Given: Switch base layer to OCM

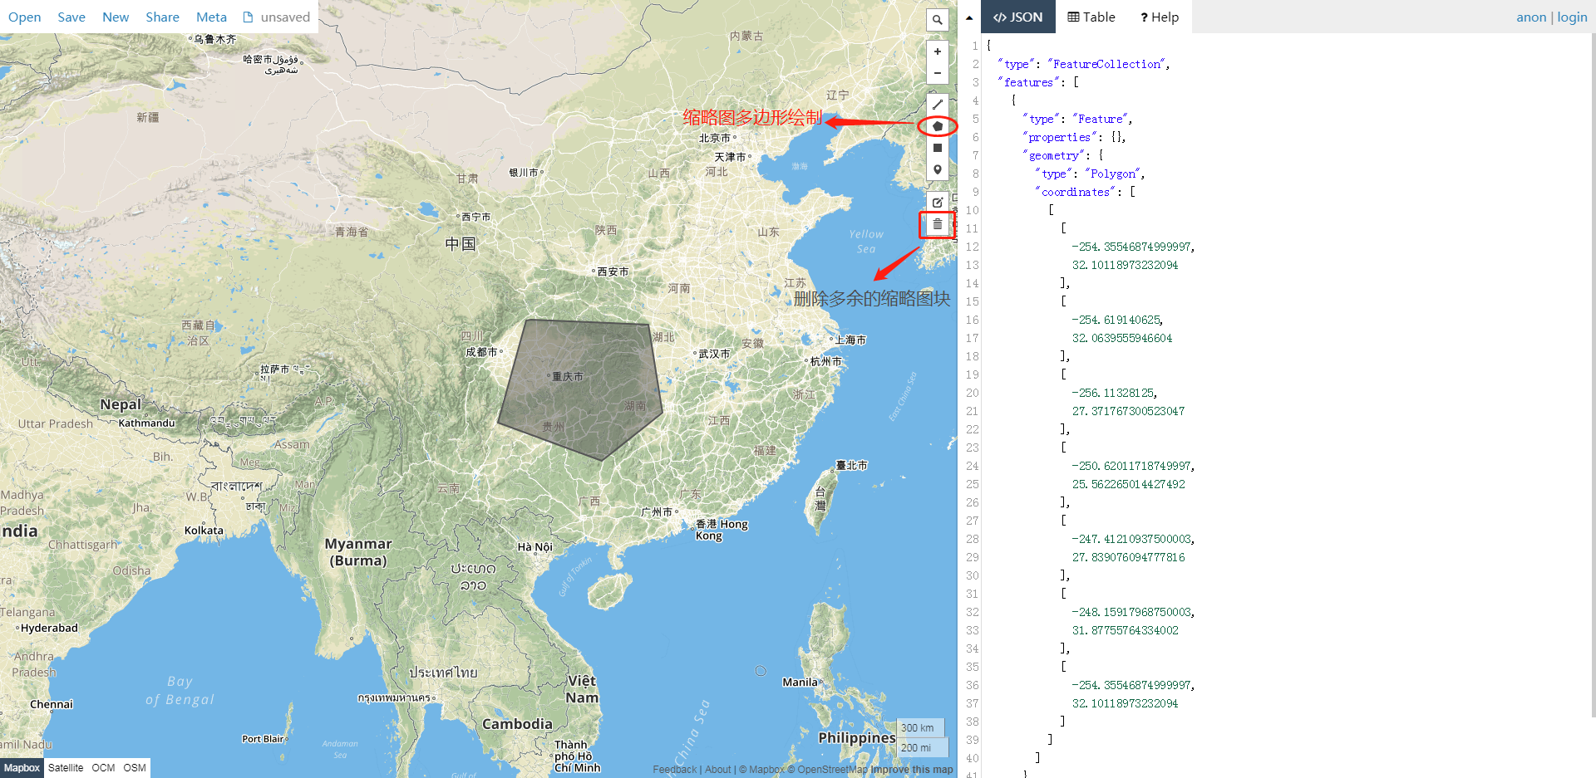Looking at the screenshot, I should 103,768.
